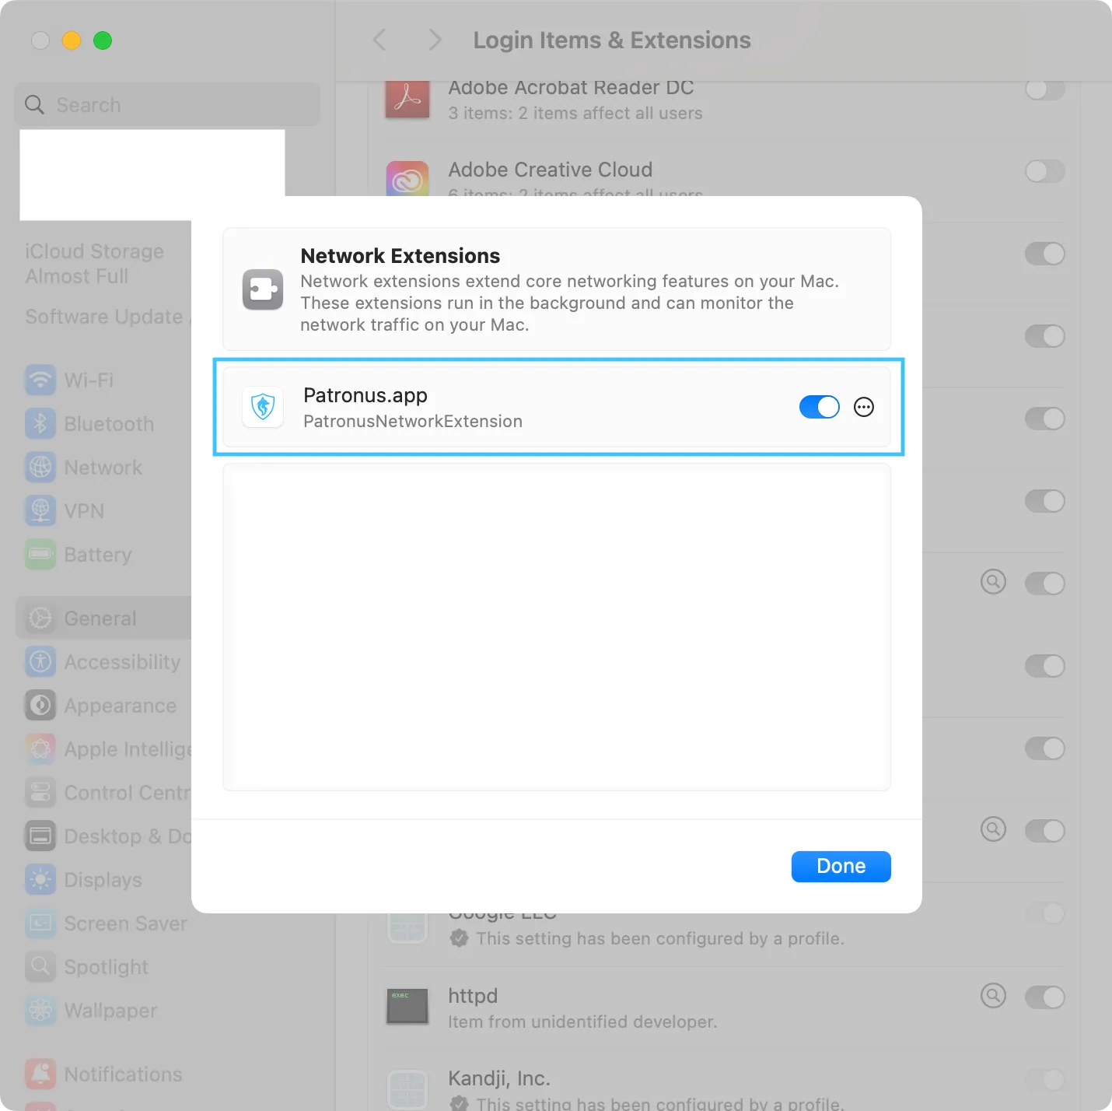Viewport: 1112px width, 1111px height.
Task: Open Accessibility via its sidebar icon
Action: (40, 662)
